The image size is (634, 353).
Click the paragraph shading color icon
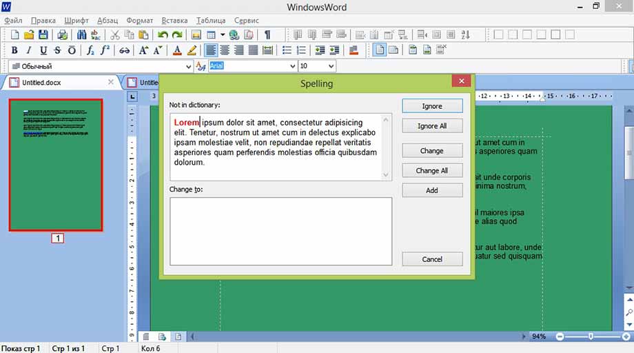(354, 50)
